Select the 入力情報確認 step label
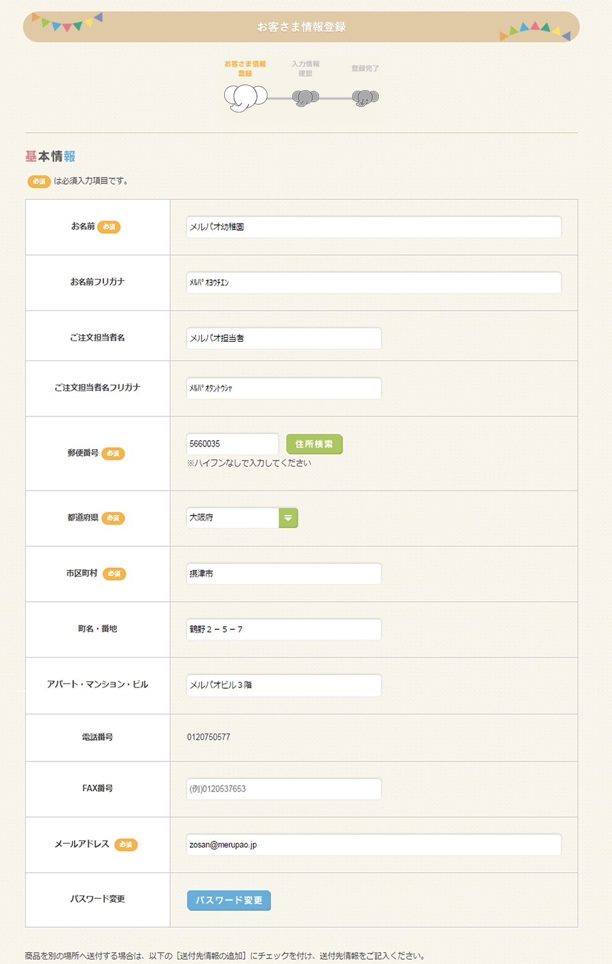612x964 pixels. click(305, 68)
